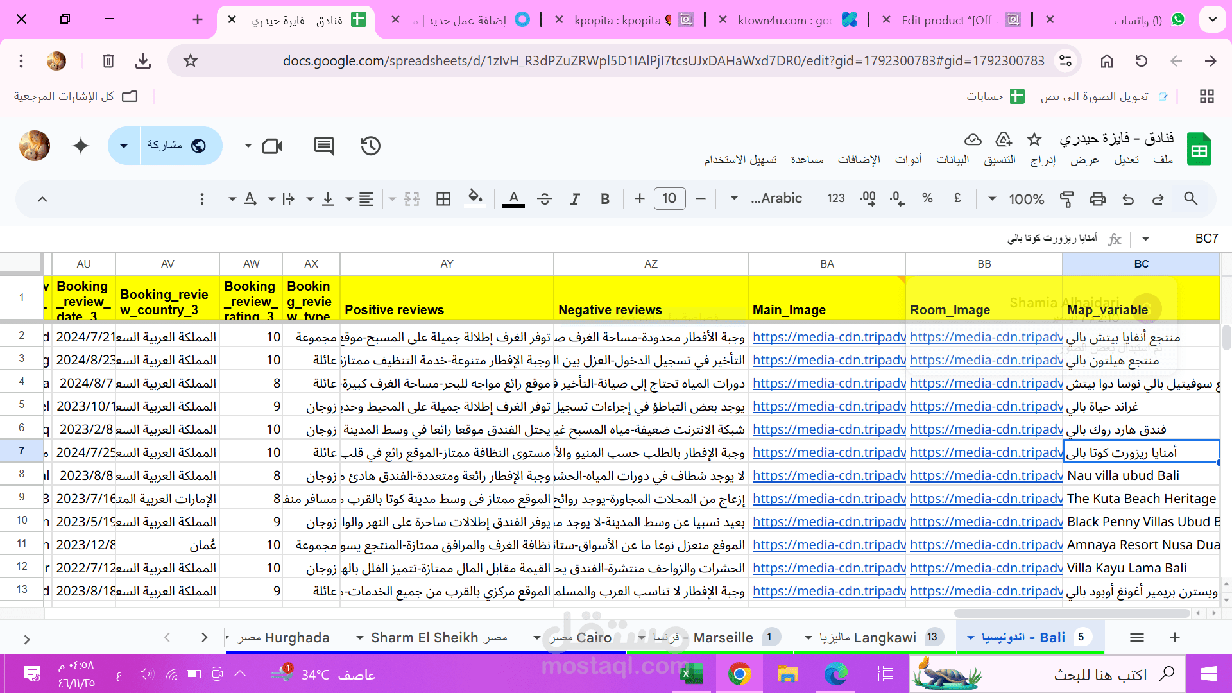Image resolution: width=1232 pixels, height=693 pixels.
Task: Expand the share options arrow
Action: (x=124, y=146)
